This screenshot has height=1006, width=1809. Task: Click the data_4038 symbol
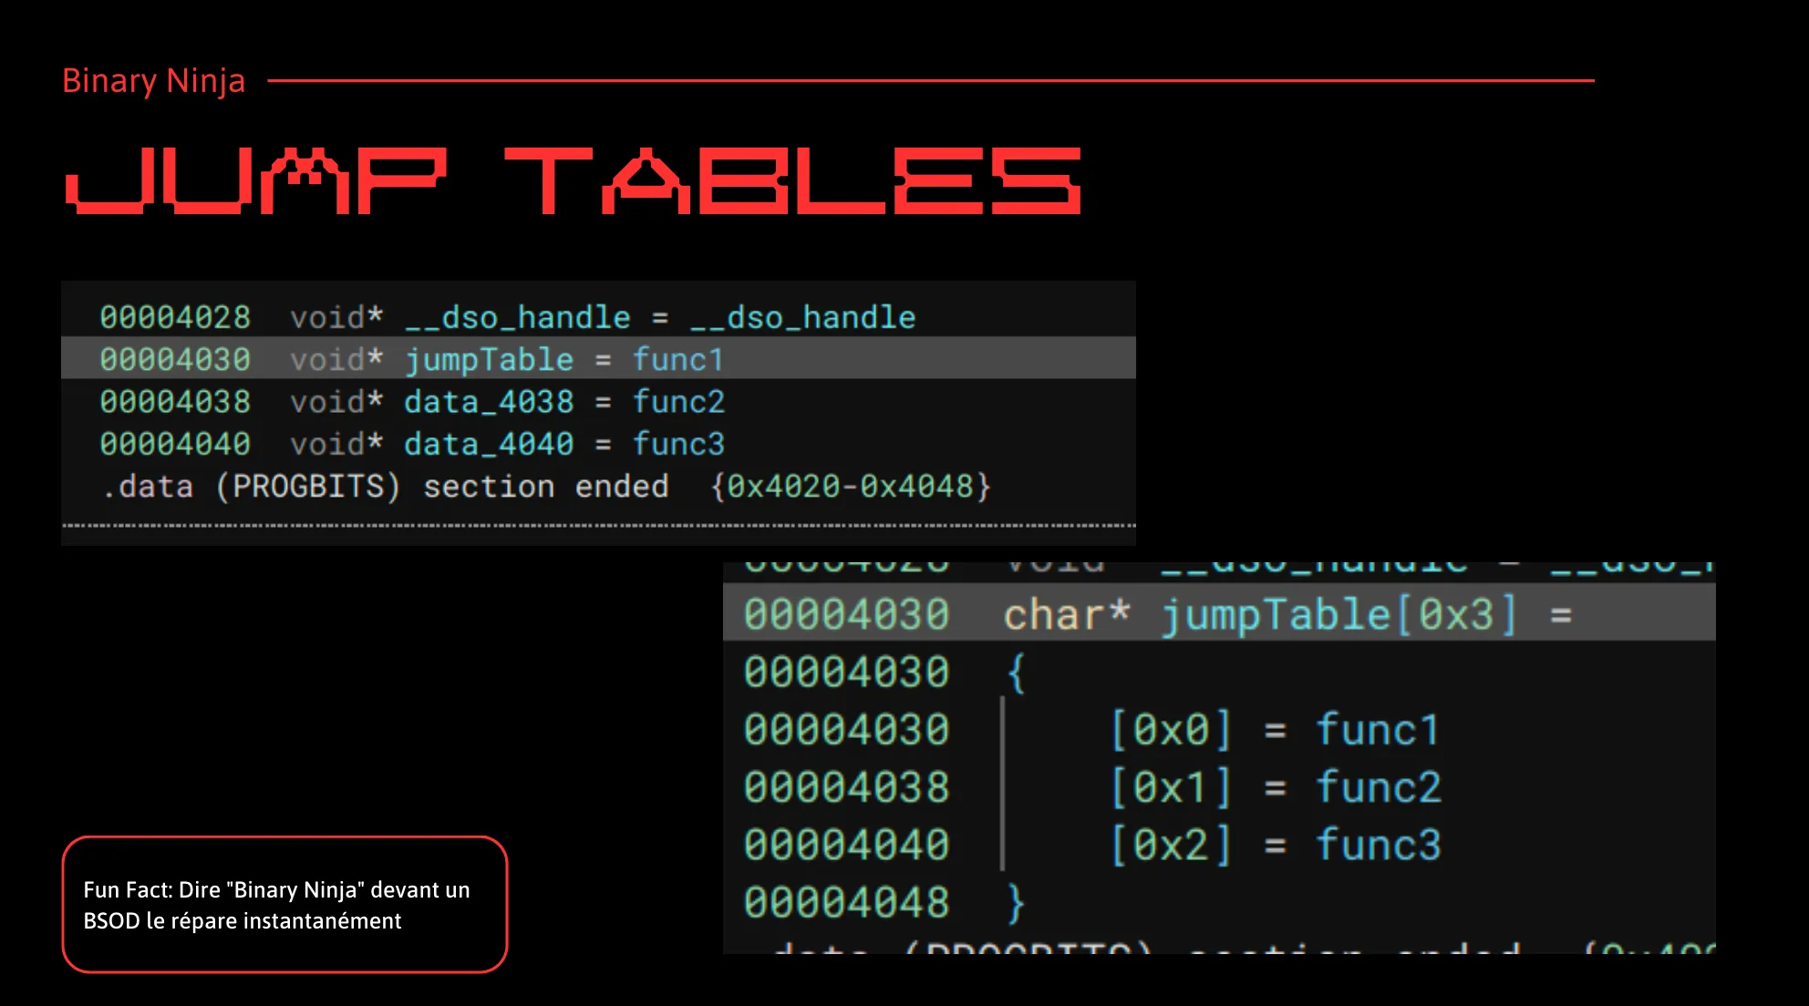[x=489, y=402]
